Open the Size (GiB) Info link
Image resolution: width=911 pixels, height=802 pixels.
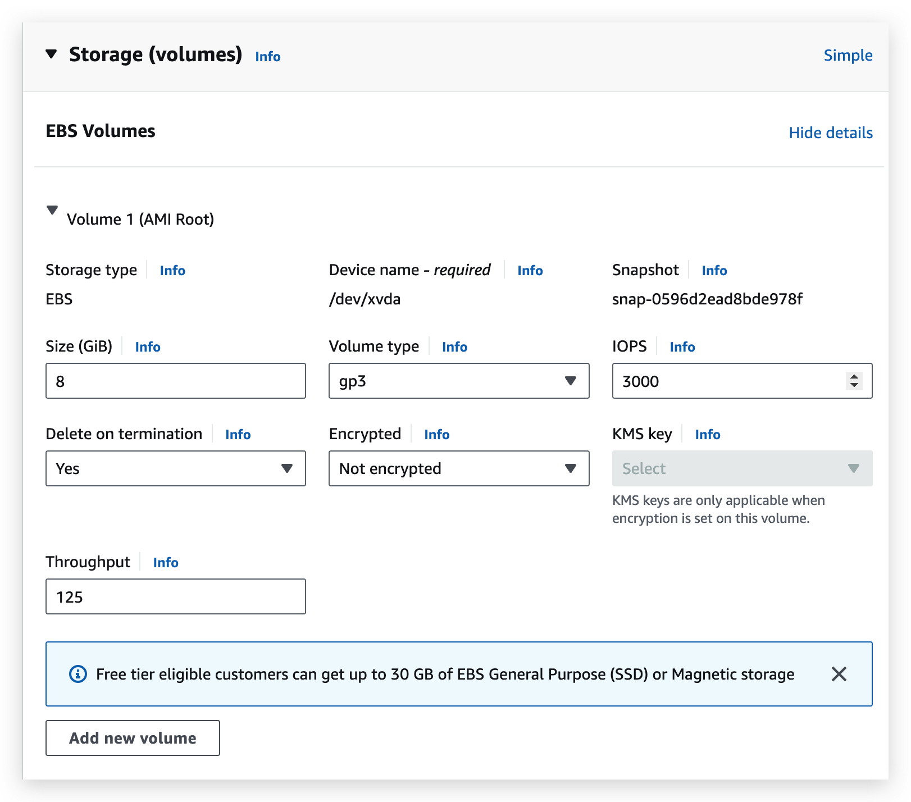147,347
